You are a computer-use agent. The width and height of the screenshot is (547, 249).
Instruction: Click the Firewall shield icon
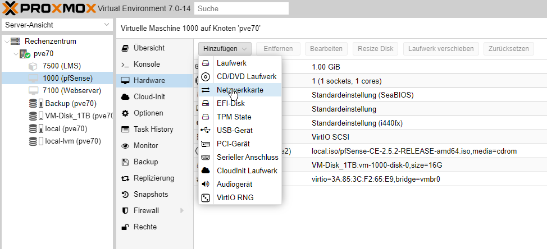(125, 211)
